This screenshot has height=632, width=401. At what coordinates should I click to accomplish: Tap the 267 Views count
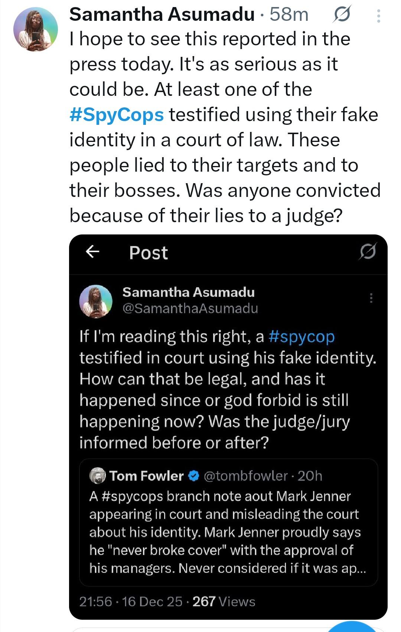click(x=224, y=601)
